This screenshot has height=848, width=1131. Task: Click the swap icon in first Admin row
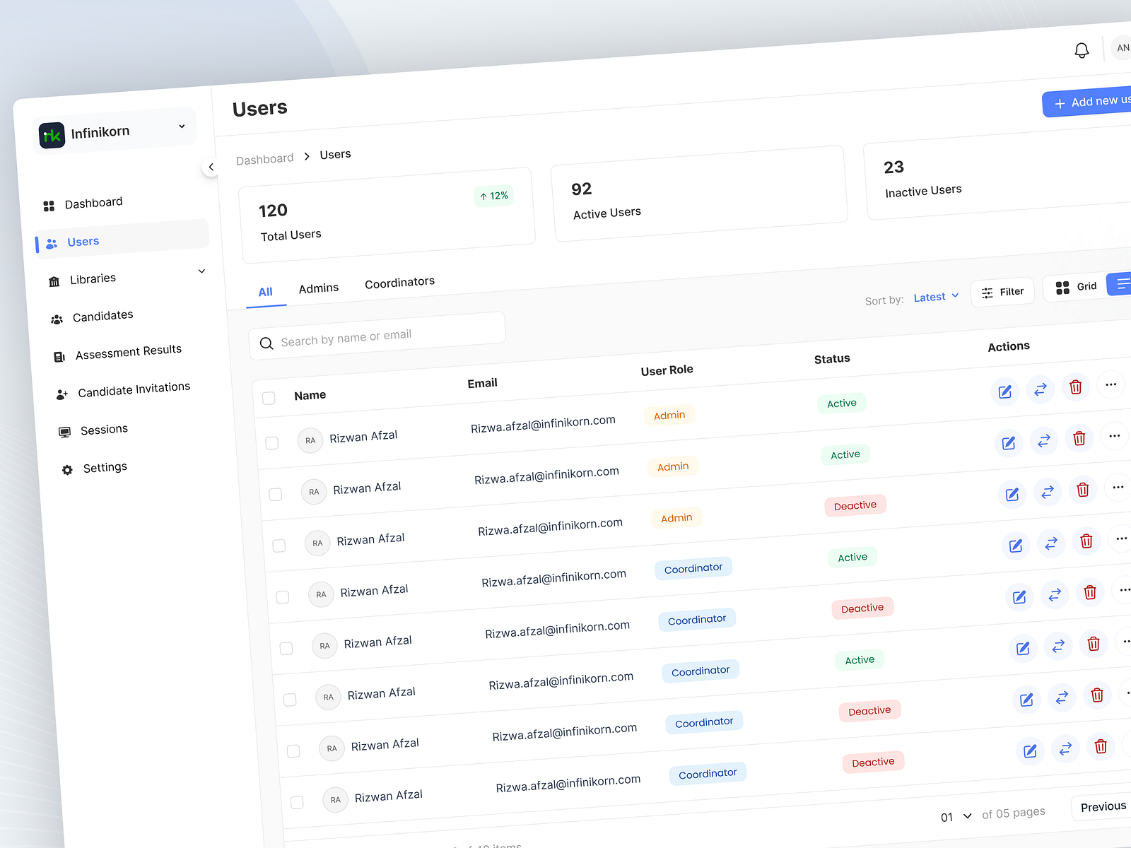pyautogui.click(x=1040, y=389)
